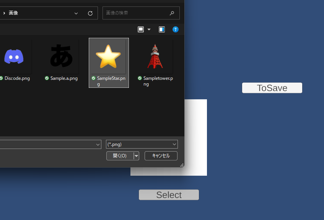324x220 pixels.
Task: Toggle the preview pane icon
Action: tap(162, 29)
